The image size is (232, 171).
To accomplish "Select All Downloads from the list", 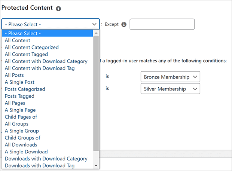I will [x=48, y=145].
